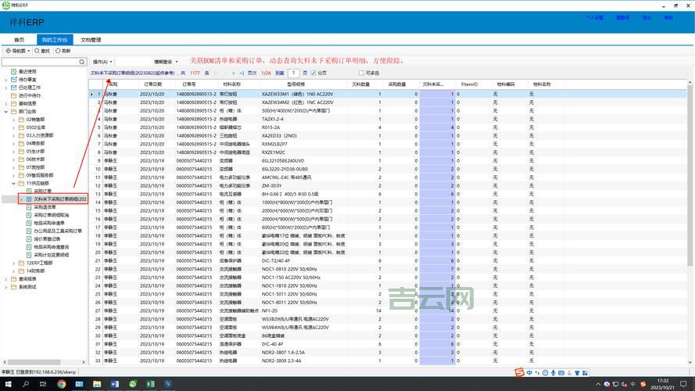Click the 退出 logout link
This screenshot has width=695, height=391.
coord(647,17)
